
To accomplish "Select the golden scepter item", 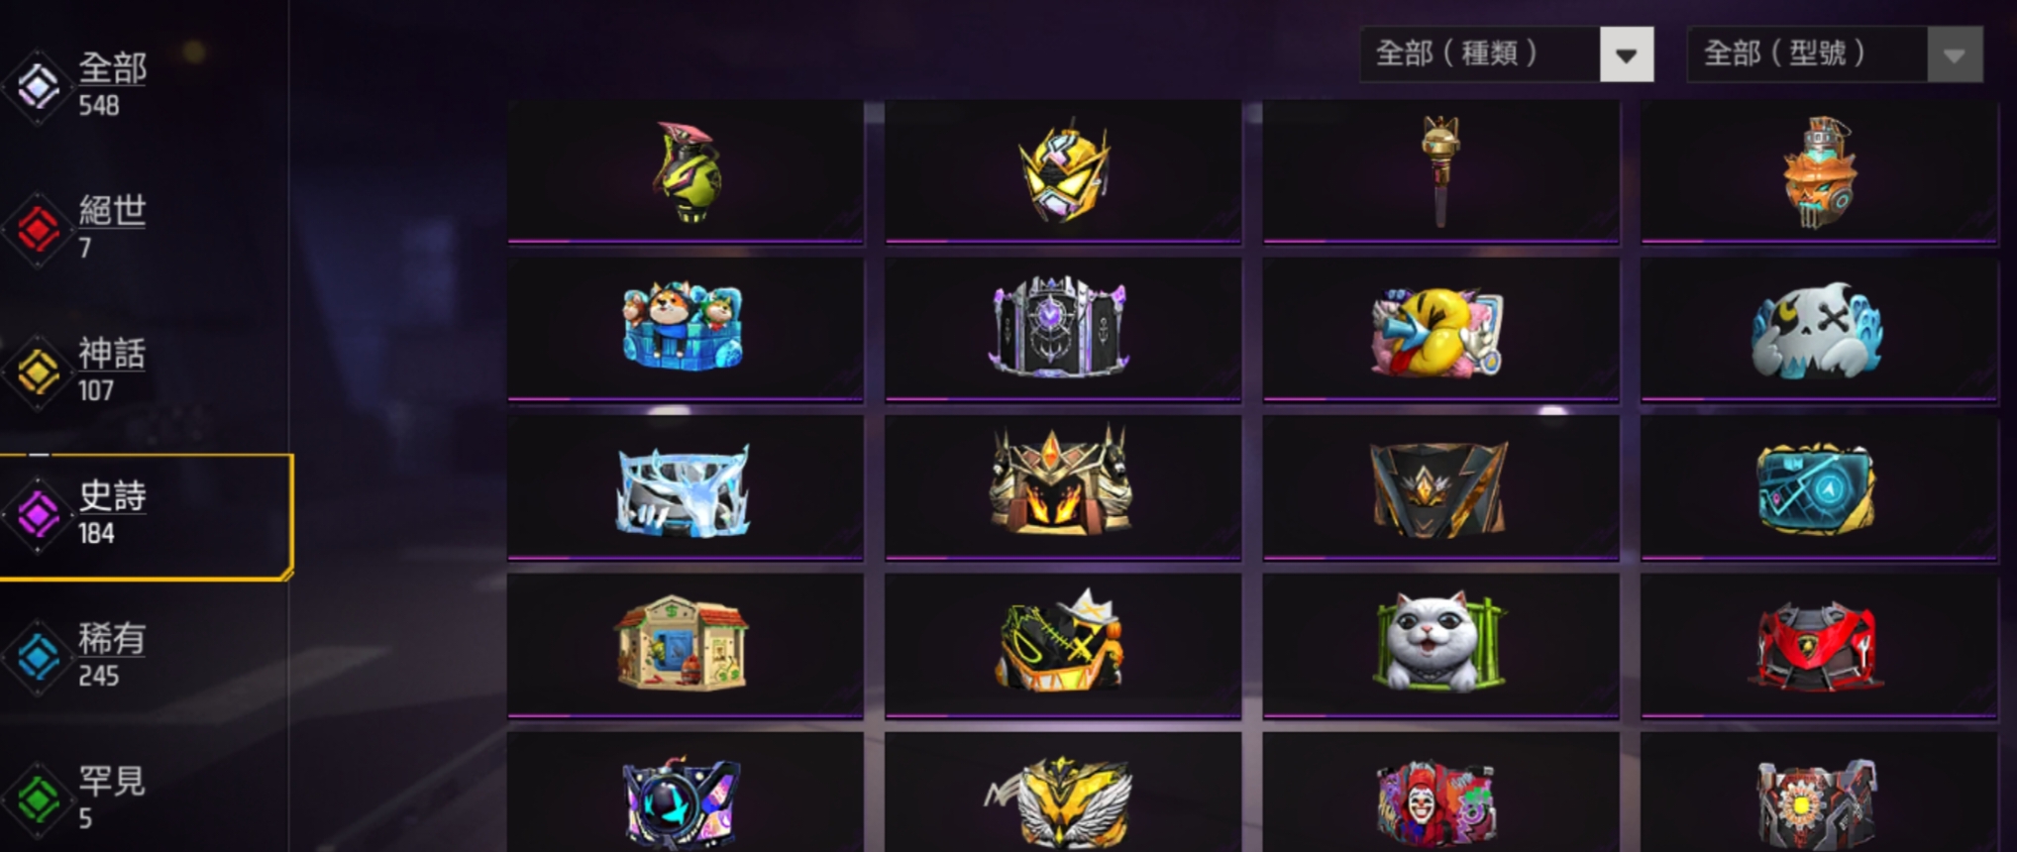I will pyautogui.click(x=1440, y=170).
